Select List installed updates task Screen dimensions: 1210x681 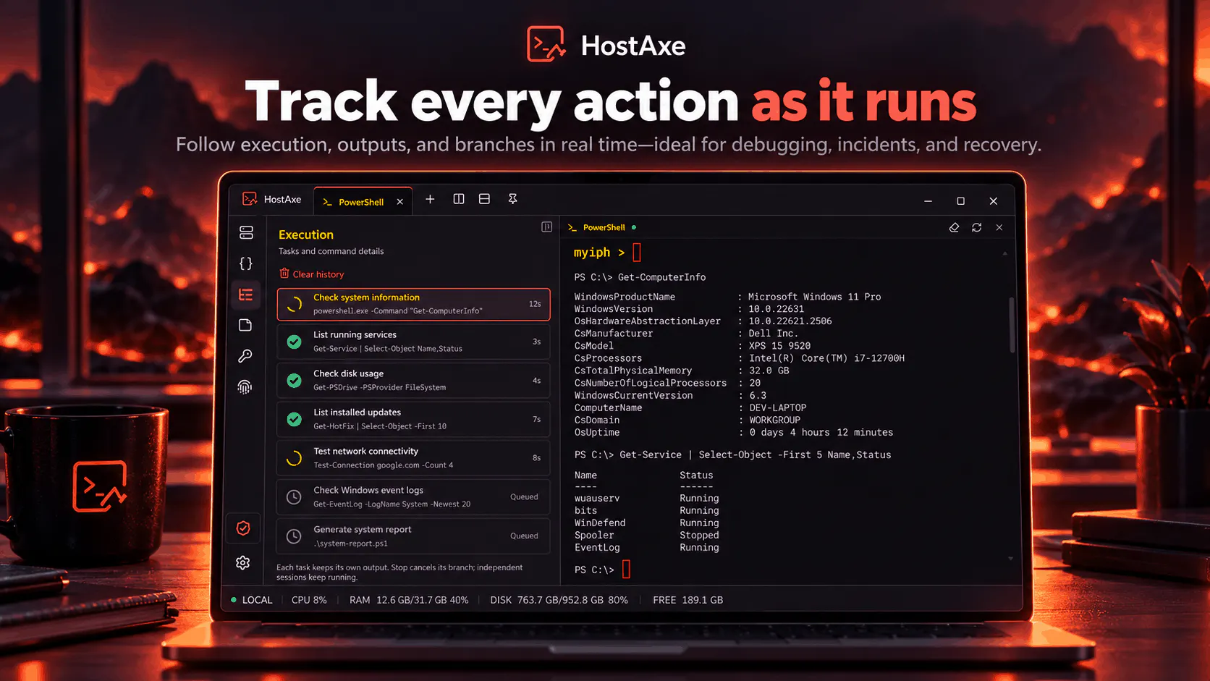point(413,419)
